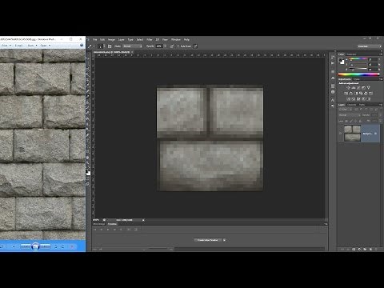Switch to the Mini Bridge tab
Screen dimensions: 384x288
click(x=99, y=224)
